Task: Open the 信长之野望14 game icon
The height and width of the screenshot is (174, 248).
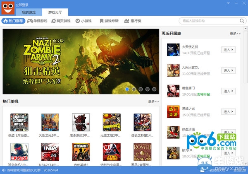Action: click(142, 122)
